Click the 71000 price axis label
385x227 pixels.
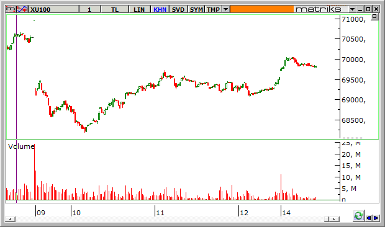coord(353,19)
